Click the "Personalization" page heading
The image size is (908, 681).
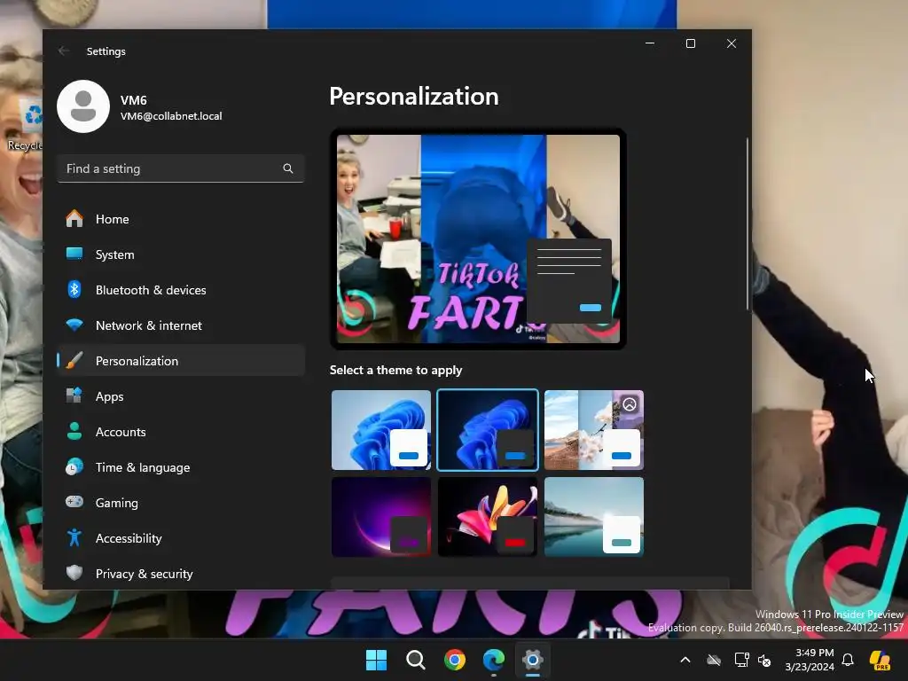point(414,96)
